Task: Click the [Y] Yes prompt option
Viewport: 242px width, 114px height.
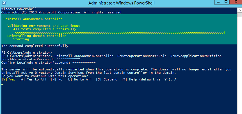Action: 8,79
